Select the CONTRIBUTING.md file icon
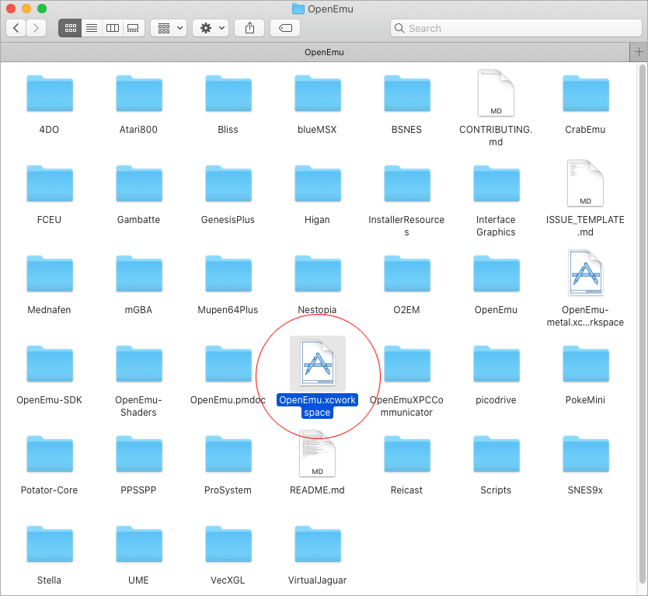648x596 pixels. tap(496, 93)
